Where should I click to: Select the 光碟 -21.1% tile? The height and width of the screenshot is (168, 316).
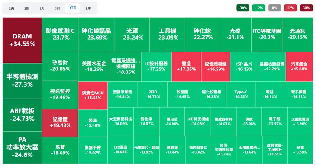(235, 35)
